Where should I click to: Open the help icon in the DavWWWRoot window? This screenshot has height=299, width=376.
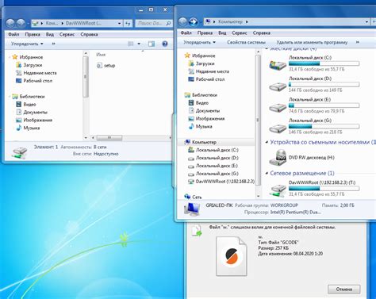click(x=165, y=44)
